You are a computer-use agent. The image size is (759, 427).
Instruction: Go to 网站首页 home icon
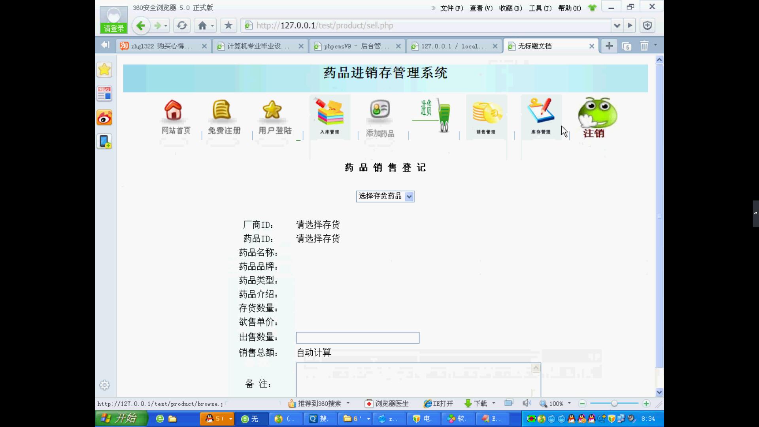[x=176, y=117]
